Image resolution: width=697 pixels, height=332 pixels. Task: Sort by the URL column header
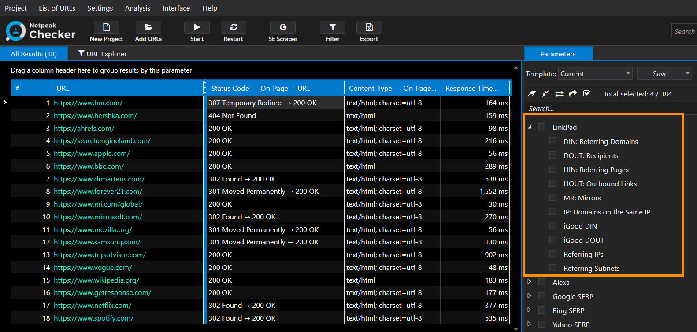(x=127, y=88)
